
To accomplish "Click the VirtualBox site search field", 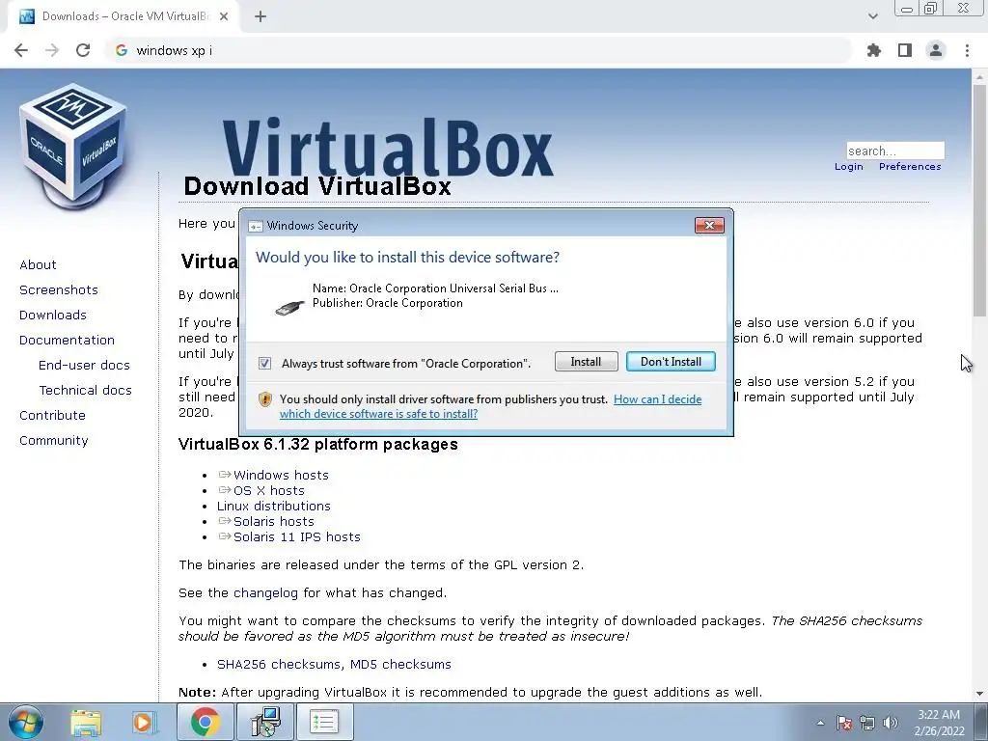I will coord(895,151).
